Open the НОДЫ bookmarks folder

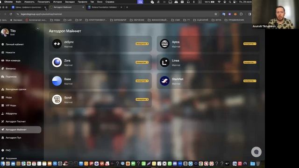(55, 20)
